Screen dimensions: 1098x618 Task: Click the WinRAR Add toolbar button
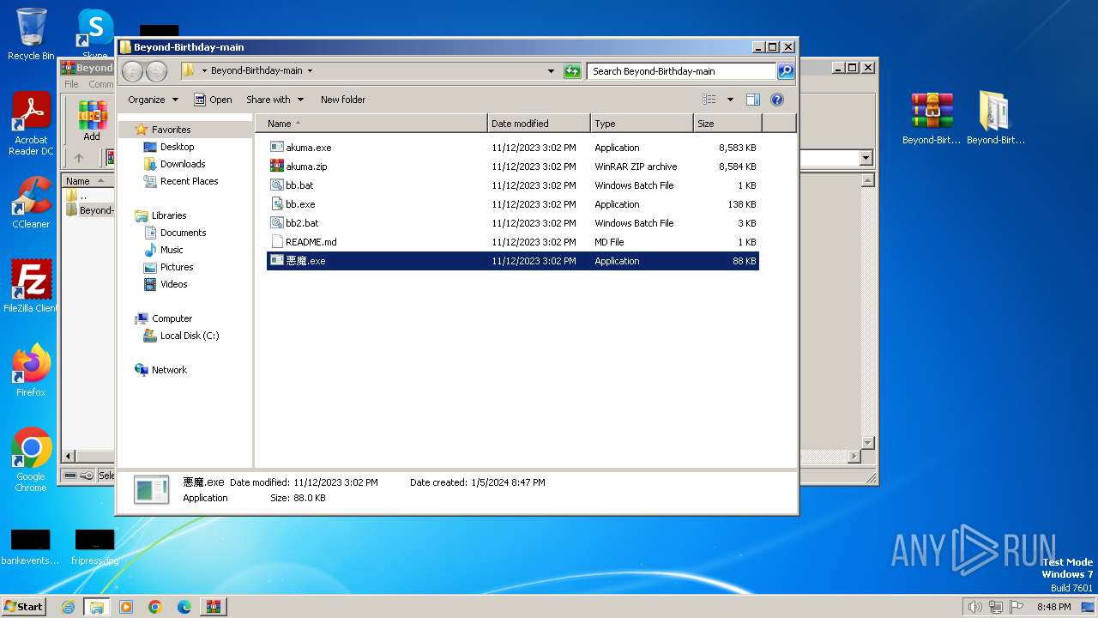point(92,120)
